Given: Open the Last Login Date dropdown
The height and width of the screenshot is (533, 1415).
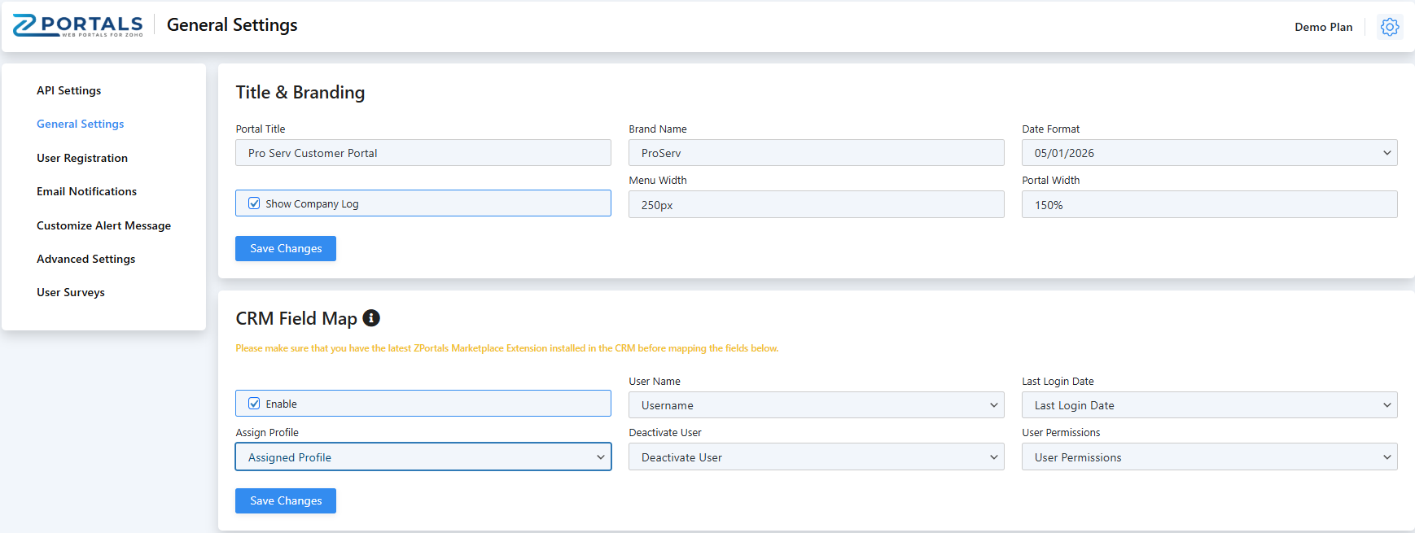Looking at the screenshot, I should (1209, 405).
